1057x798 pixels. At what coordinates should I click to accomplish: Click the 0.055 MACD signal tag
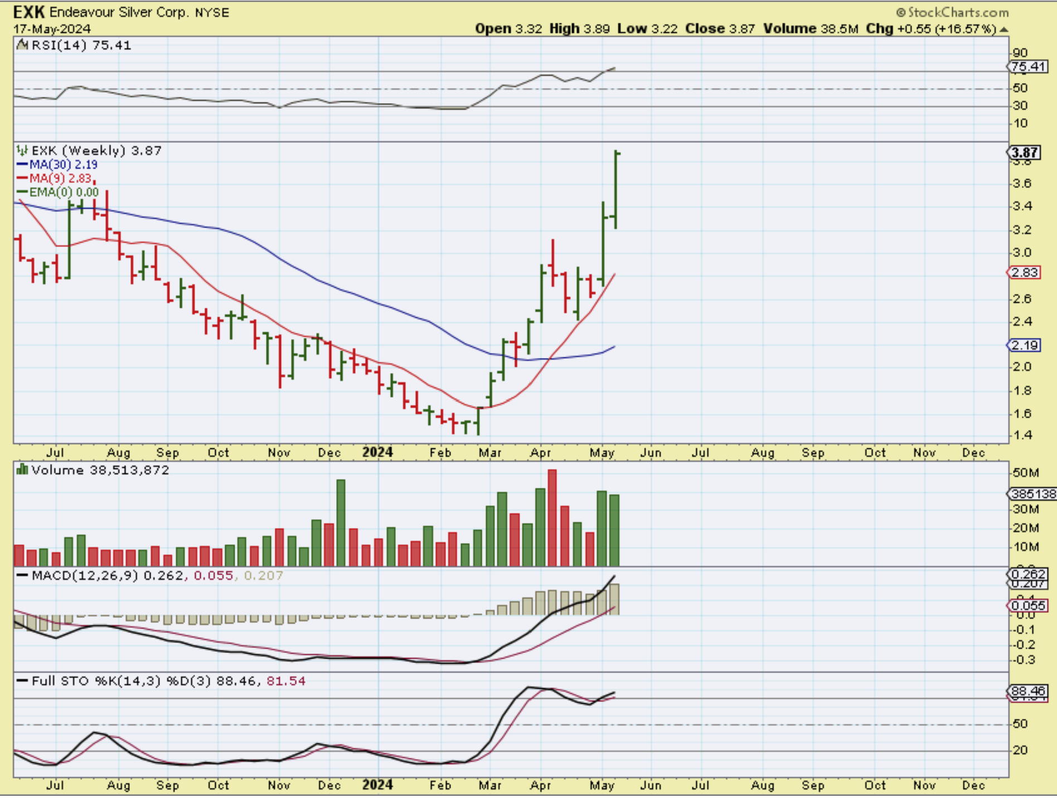coord(1028,606)
